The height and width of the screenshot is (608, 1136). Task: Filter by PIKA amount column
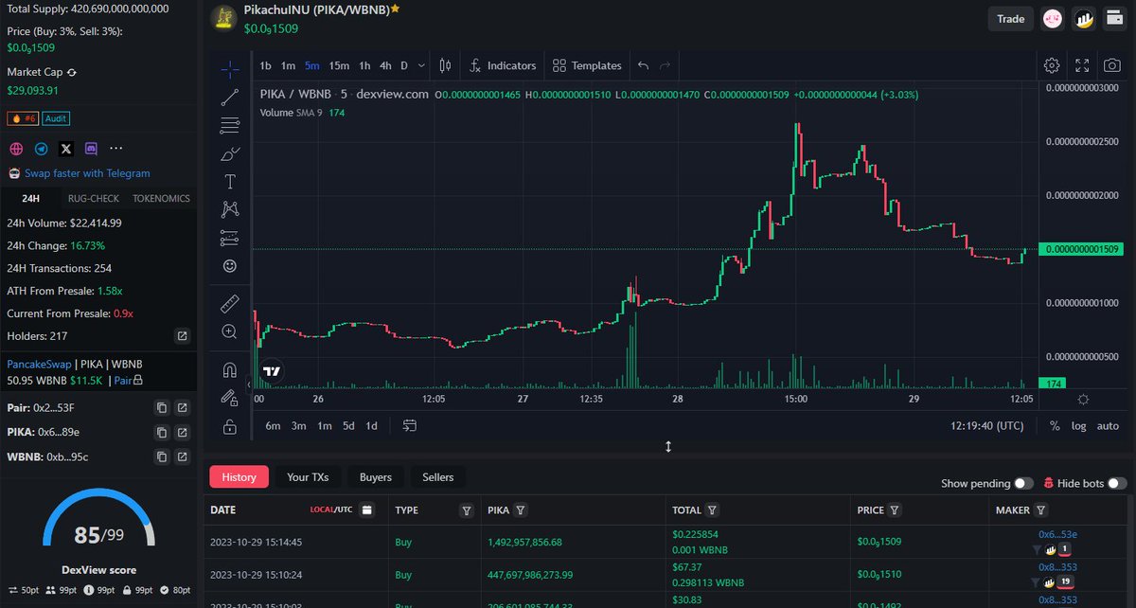click(x=520, y=510)
